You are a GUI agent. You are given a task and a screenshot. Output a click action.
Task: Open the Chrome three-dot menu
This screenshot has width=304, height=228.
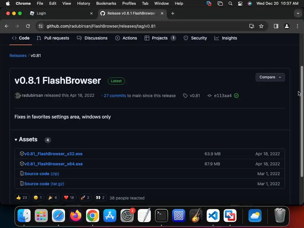tap(297, 26)
